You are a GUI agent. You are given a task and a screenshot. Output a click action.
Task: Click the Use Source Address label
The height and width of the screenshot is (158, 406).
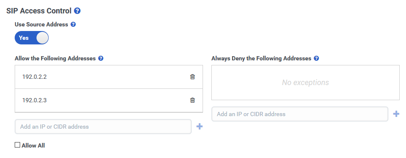tap(42, 25)
